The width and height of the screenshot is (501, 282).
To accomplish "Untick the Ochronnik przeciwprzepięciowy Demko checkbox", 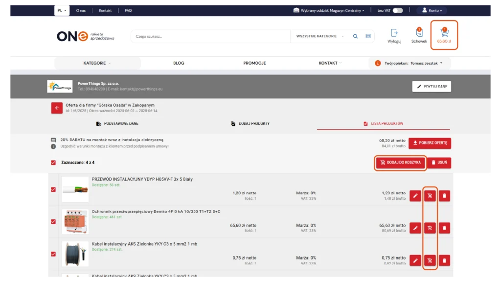I will click(53, 221).
